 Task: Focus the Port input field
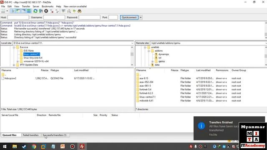coord(113,17)
